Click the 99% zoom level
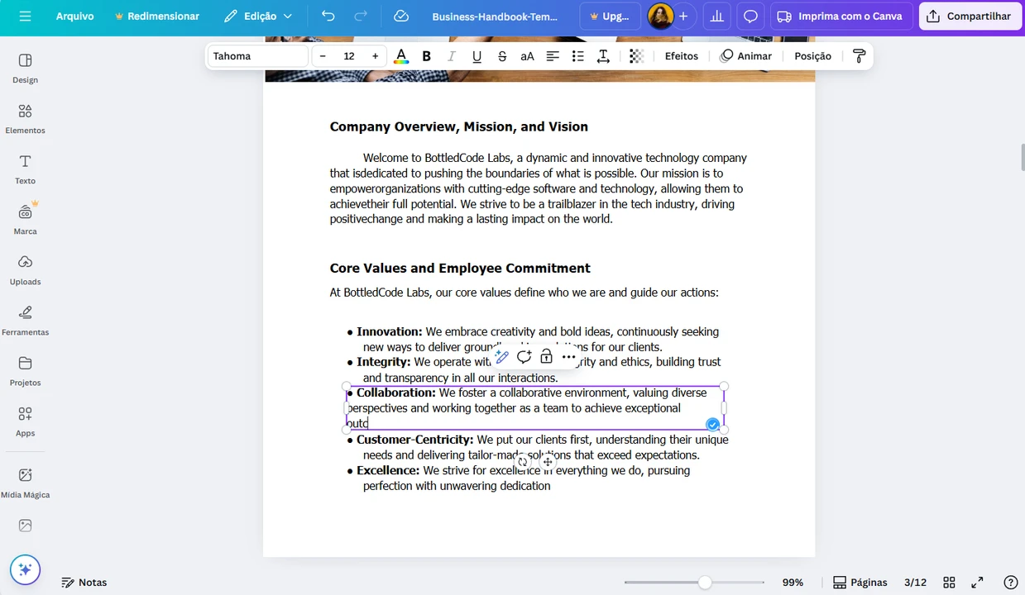 coord(793,583)
